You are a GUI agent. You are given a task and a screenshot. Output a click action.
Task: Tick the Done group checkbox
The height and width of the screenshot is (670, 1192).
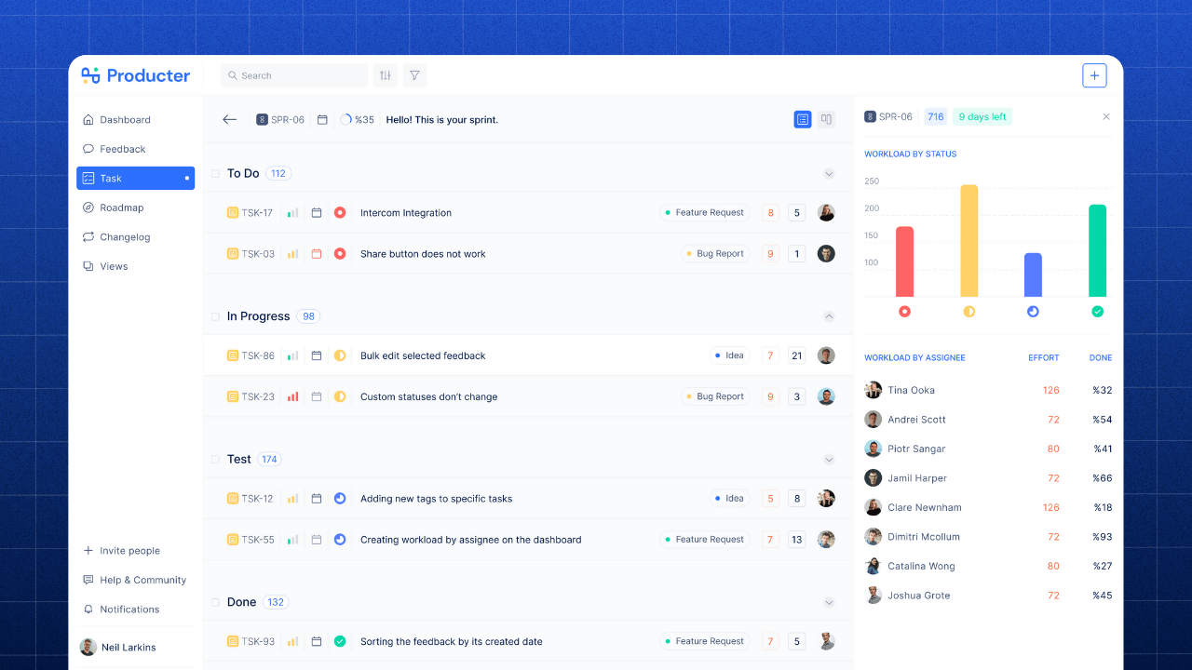coord(215,603)
